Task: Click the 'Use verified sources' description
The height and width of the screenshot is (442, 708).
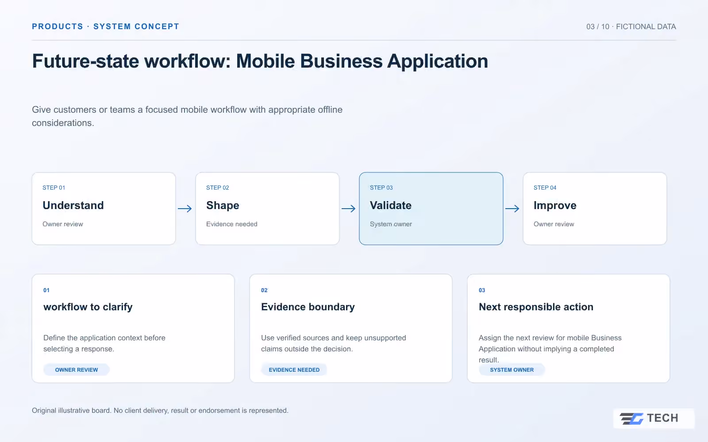Action: pyautogui.click(x=334, y=343)
